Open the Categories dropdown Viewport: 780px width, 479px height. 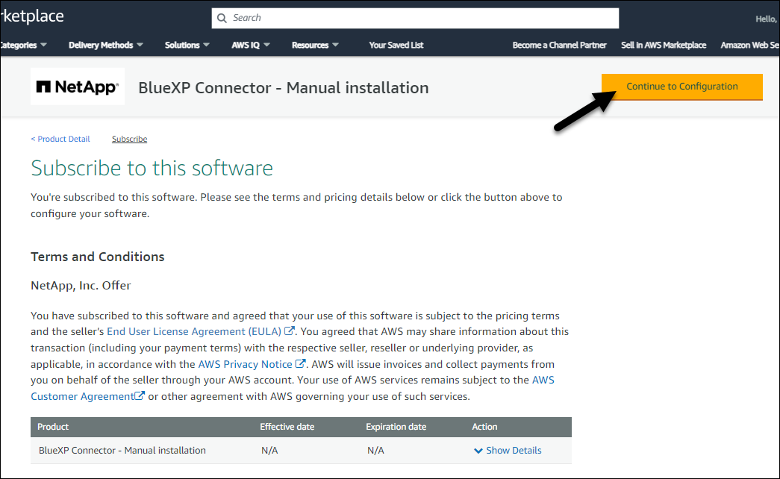coord(22,45)
